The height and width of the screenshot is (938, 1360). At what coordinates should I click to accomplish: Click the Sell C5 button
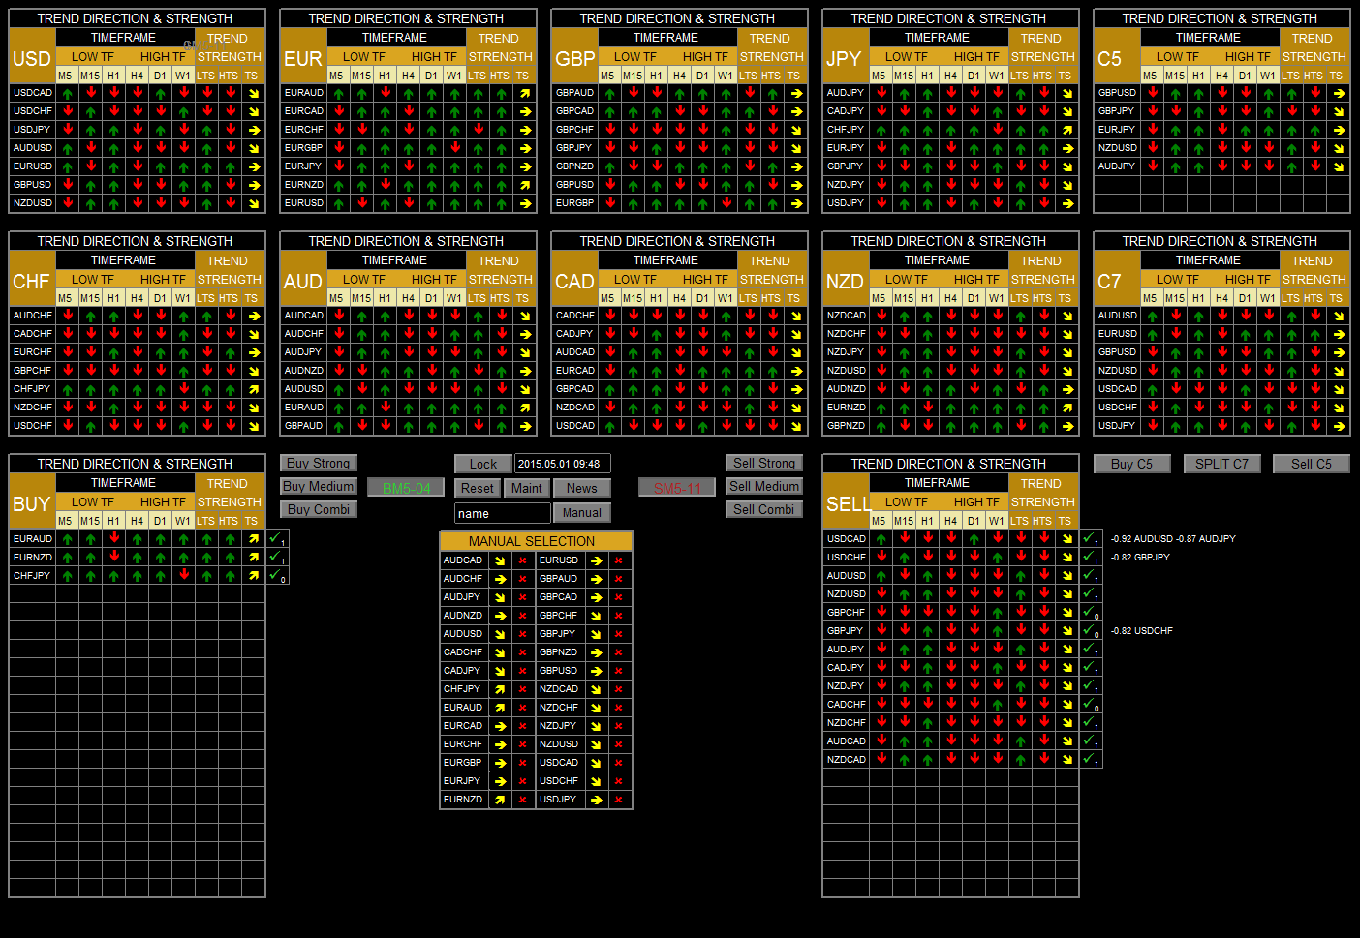pos(1312,465)
